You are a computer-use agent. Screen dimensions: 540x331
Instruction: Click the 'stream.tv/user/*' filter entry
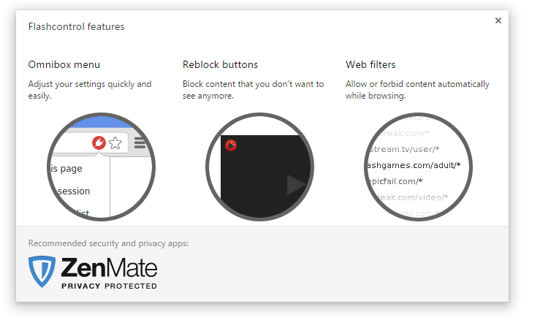tap(404, 149)
